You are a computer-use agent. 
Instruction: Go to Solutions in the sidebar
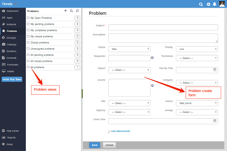coord(13,51)
